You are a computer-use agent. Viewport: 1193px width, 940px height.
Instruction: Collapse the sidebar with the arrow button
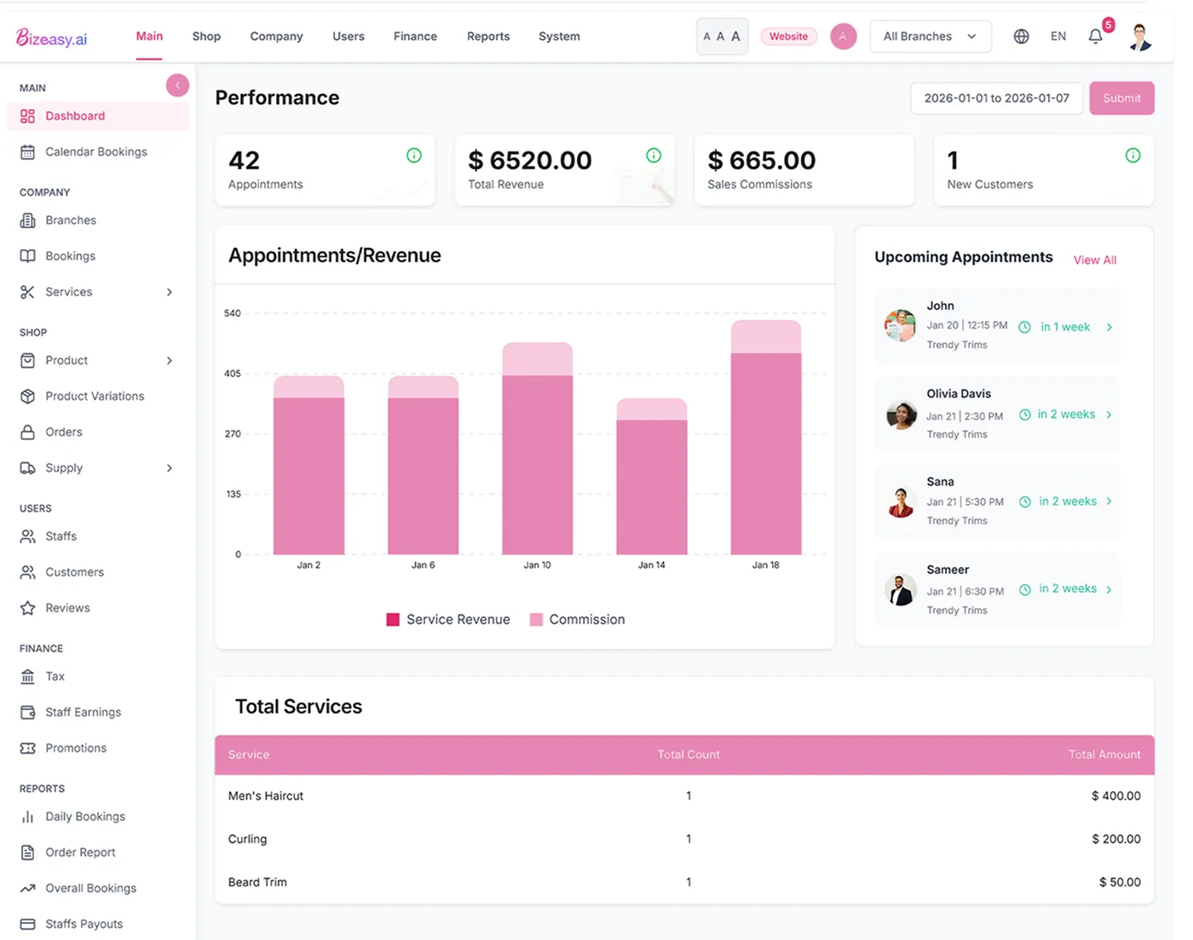click(177, 85)
